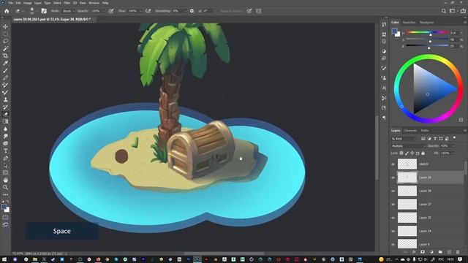Open the search icon at top right
Viewport: 468px width, 263px height.
point(444,11)
